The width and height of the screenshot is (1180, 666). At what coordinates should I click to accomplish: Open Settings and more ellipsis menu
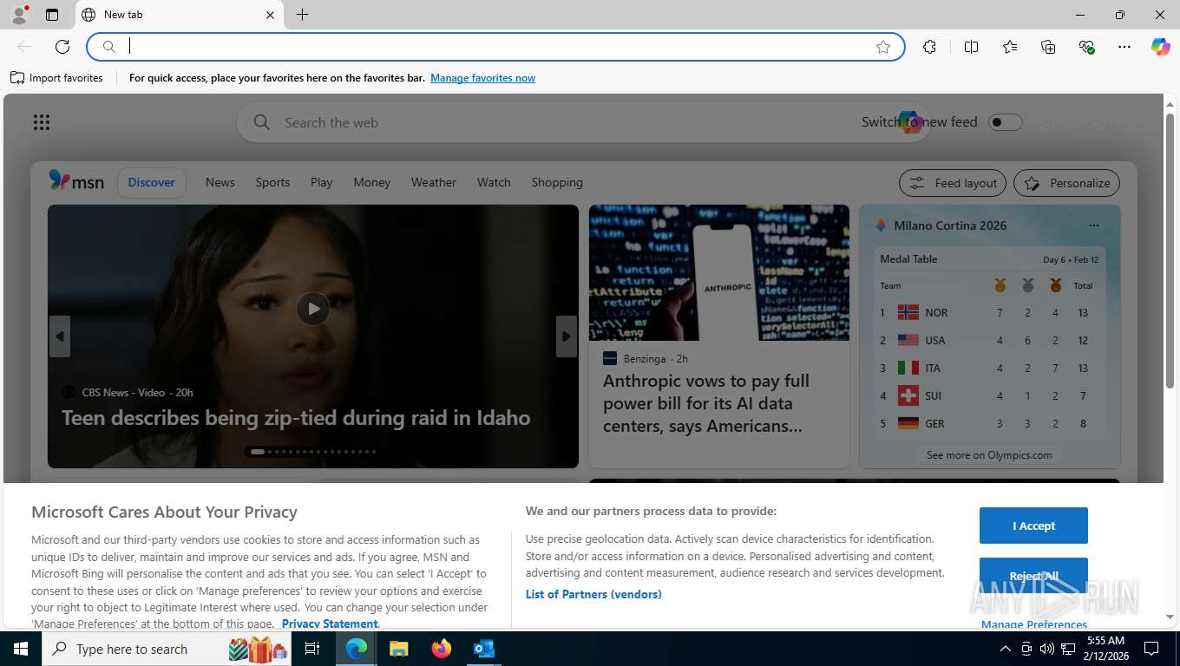[x=1124, y=47]
